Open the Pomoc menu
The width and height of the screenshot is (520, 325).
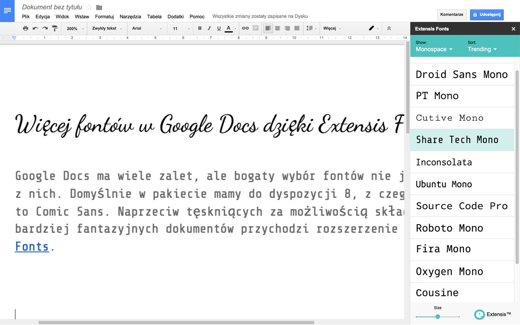(197, 17)
